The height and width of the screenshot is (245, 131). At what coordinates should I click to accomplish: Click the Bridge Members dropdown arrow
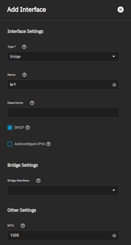pyautogui.click(x=114, y=190)
